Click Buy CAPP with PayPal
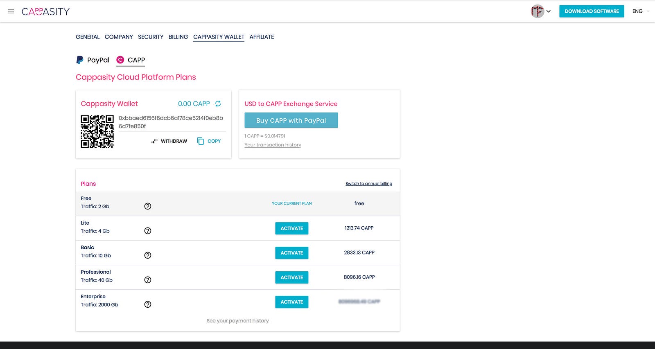 coord(291,120)
